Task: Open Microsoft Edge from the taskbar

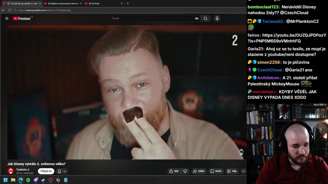Action: tap(20, 180)
